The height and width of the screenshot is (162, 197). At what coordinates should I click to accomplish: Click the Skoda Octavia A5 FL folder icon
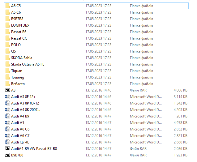[7, 64]
